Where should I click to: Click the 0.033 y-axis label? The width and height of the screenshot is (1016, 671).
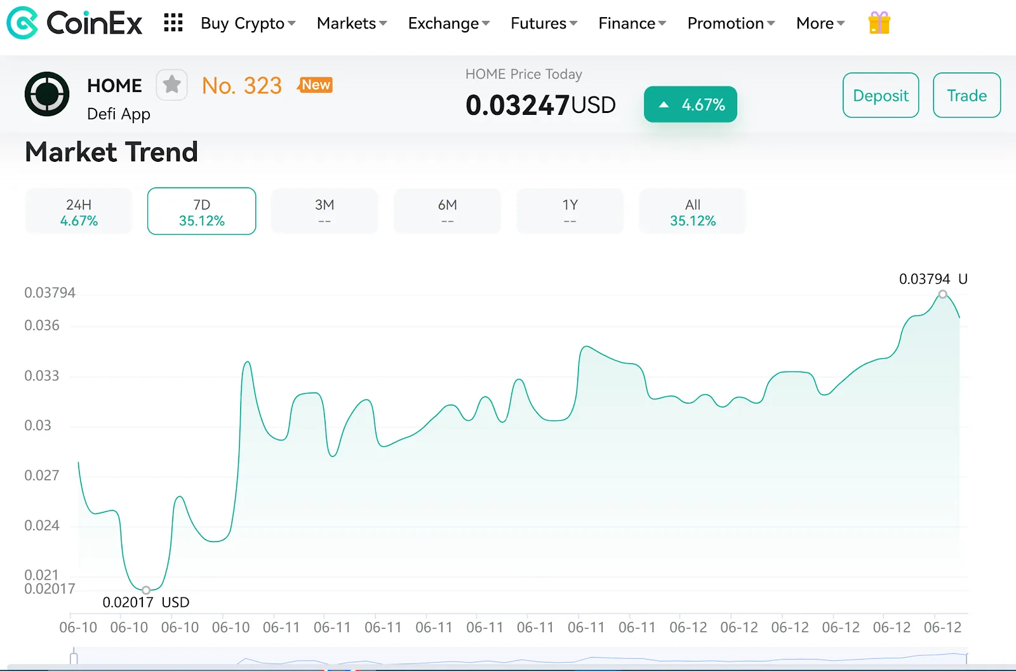point(42,376)
